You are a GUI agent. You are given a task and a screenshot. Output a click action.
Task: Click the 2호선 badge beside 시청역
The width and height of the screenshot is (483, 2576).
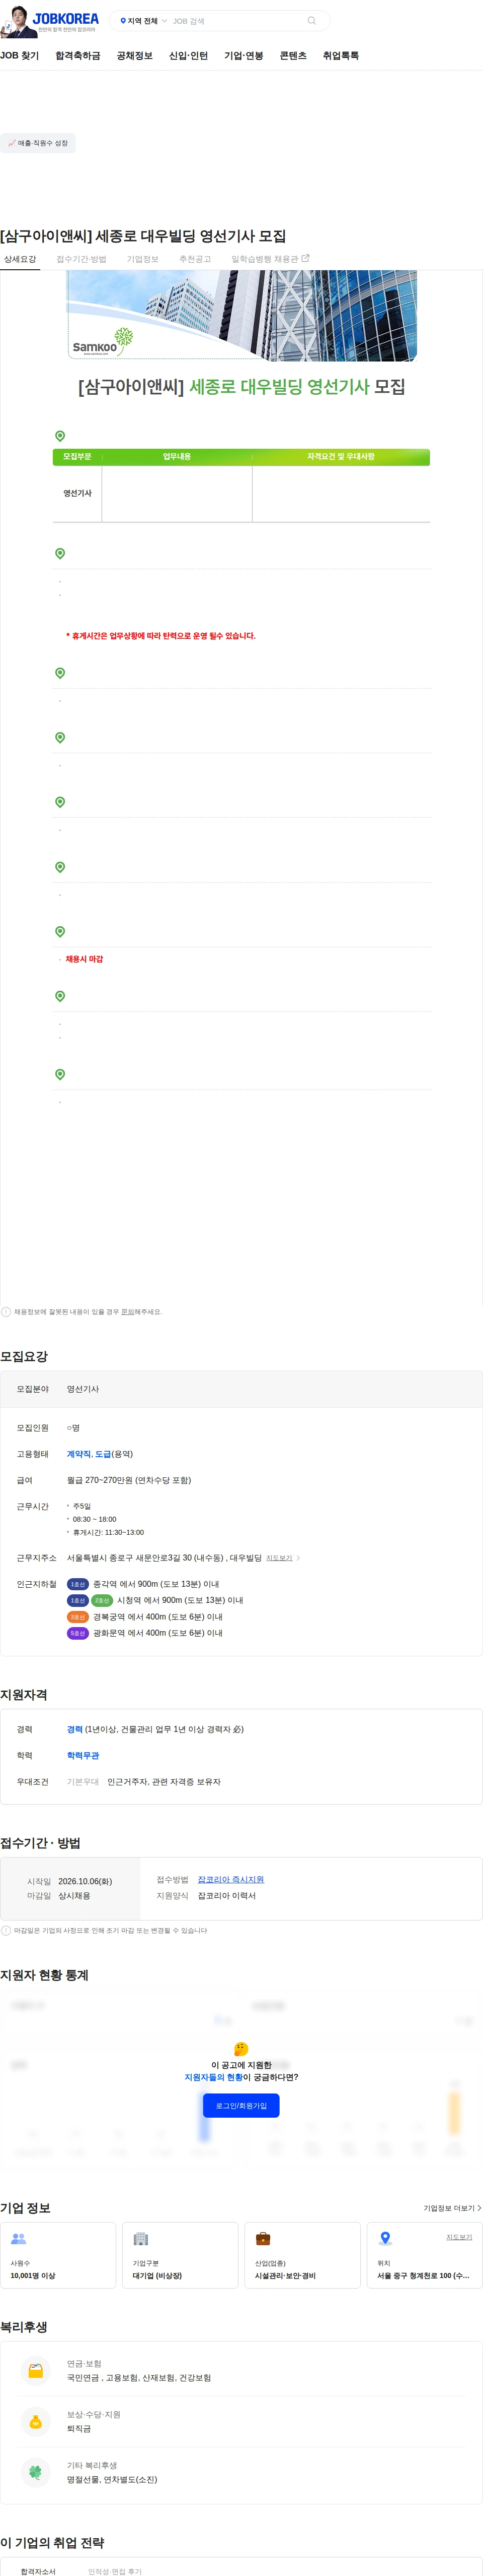click(102, 1600)
